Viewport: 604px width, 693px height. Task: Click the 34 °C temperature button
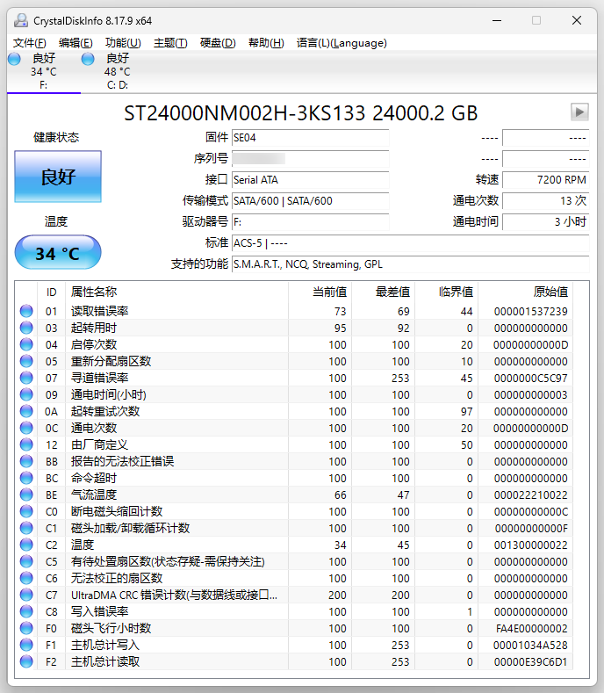click(58, 252)
